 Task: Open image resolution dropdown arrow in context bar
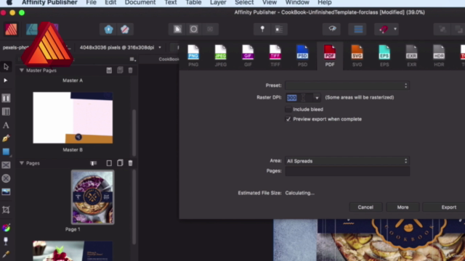tap(160, 47)
